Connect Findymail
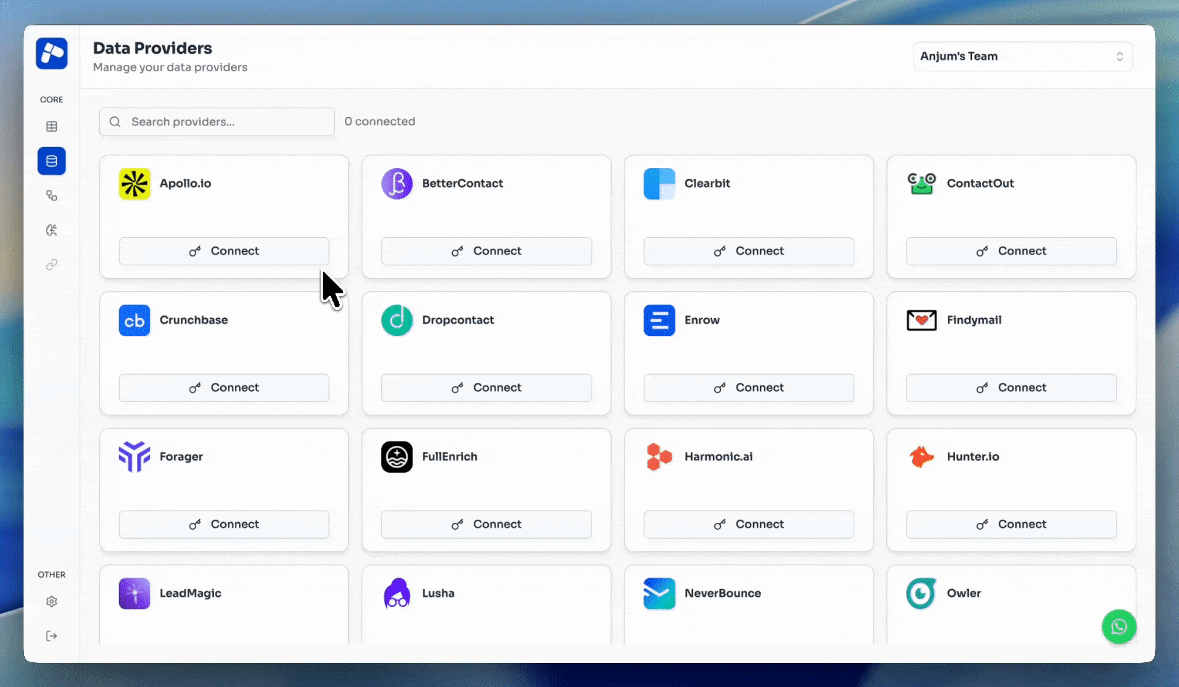1179x687 pixels. pyautogui.click(x=1012, y=387)
